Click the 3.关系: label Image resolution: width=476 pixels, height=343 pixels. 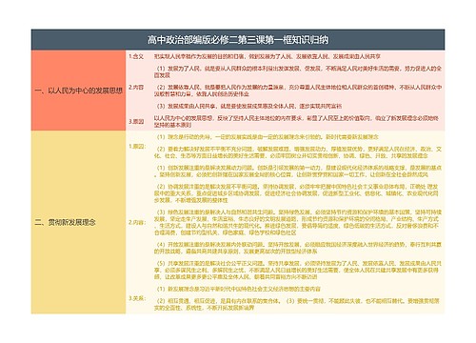click(137, 298)
